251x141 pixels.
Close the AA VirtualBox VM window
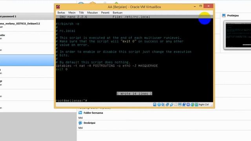tap(208, 6)
